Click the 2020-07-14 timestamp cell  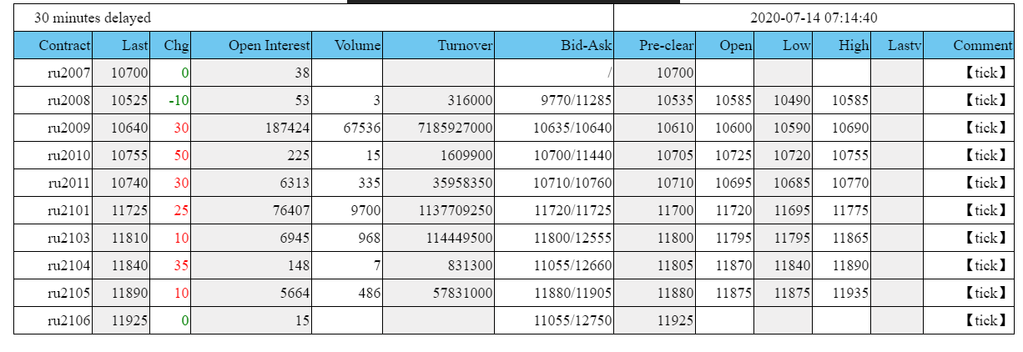click(x=814, y=18)
